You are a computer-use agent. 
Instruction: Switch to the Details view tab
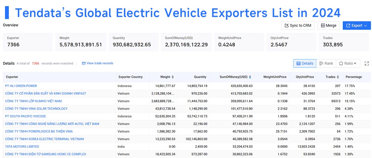[305, 63]
